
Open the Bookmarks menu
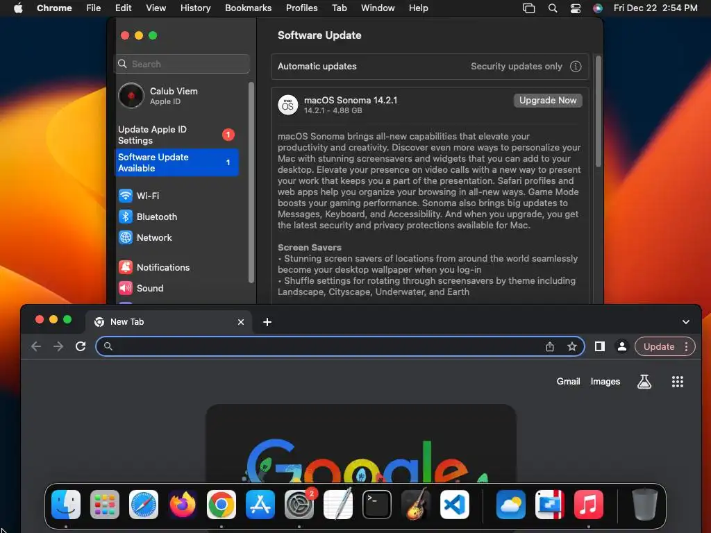pyautogui.click(x=248, y=8)
